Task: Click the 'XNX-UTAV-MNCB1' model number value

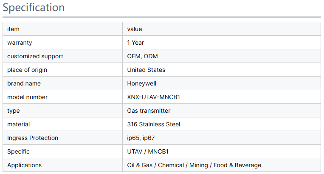Action: point(153,97)
